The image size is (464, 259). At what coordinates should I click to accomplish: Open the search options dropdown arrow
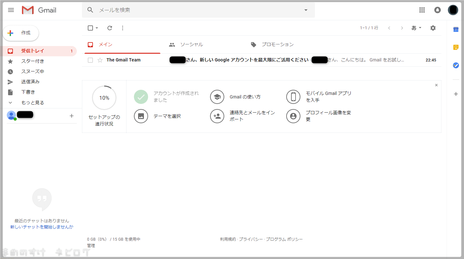(306, 10)
